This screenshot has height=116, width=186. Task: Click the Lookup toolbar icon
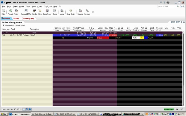(62, 12)
